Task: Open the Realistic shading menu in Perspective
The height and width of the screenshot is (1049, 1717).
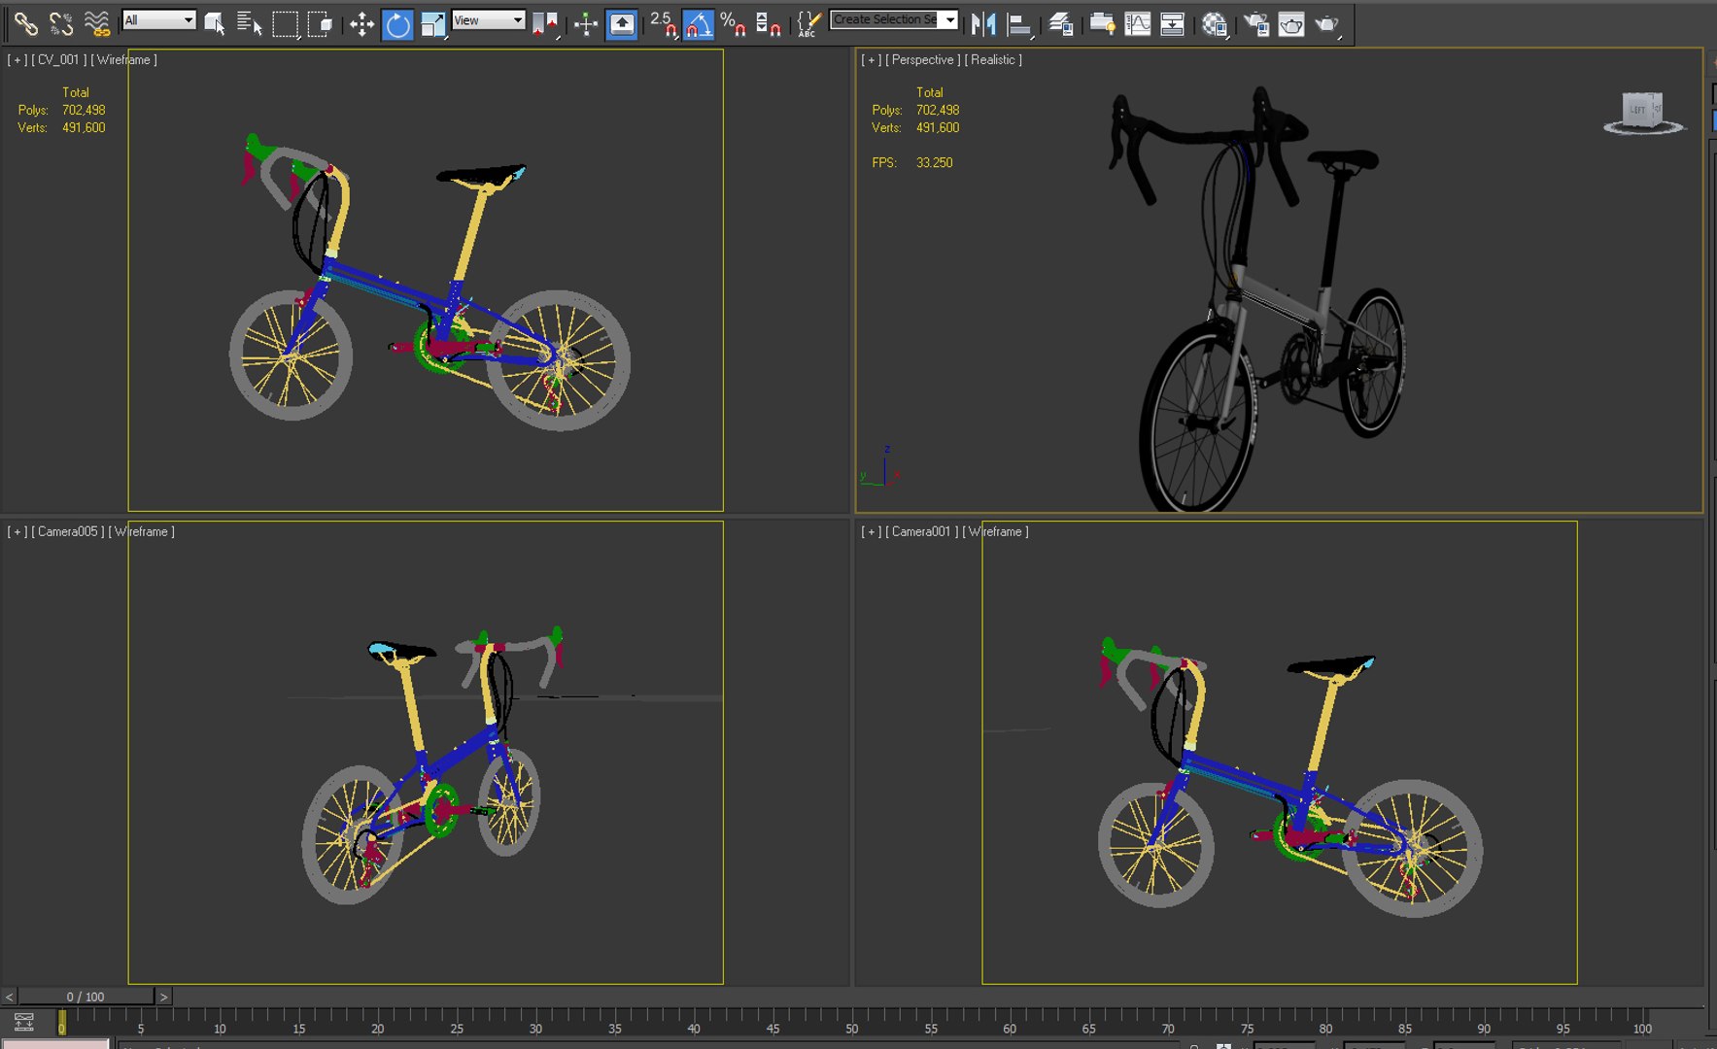Action: click(993, 59)
